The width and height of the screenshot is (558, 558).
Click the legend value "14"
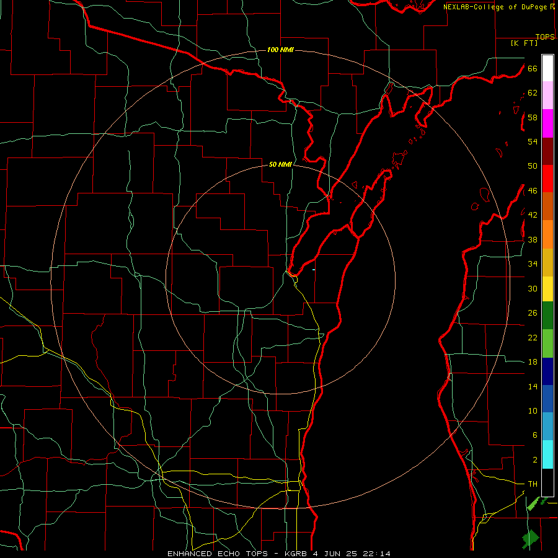coord(533,386)
